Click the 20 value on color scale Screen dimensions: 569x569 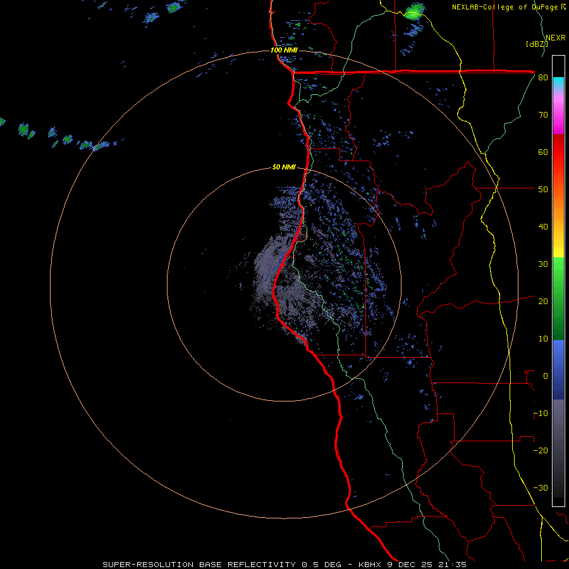(x=543, y=302)
